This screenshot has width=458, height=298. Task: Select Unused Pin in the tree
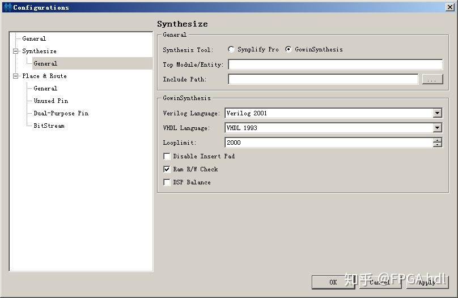pyautogui.click(x=51, y=101)
